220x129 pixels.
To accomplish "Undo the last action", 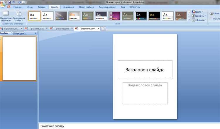I will pos(13,2).
